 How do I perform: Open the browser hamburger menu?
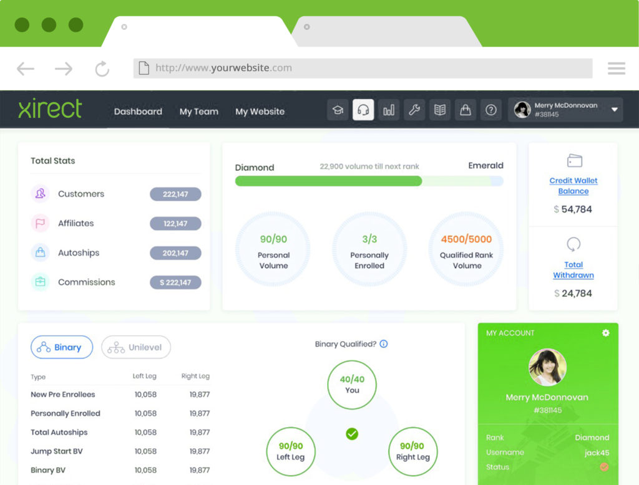(616, 69)
